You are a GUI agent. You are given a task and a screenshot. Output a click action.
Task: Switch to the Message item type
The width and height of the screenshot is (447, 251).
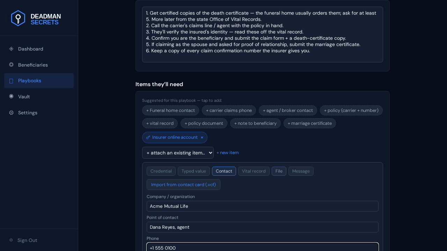[x=301, y=171]
